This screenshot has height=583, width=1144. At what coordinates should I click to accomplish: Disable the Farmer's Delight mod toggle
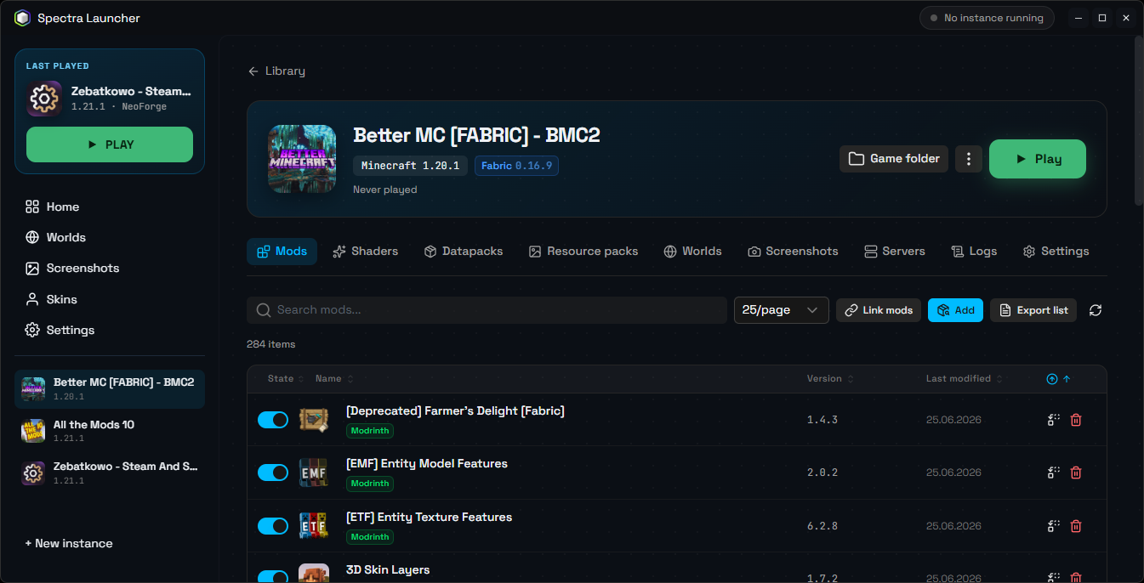[x=273, y=420]
